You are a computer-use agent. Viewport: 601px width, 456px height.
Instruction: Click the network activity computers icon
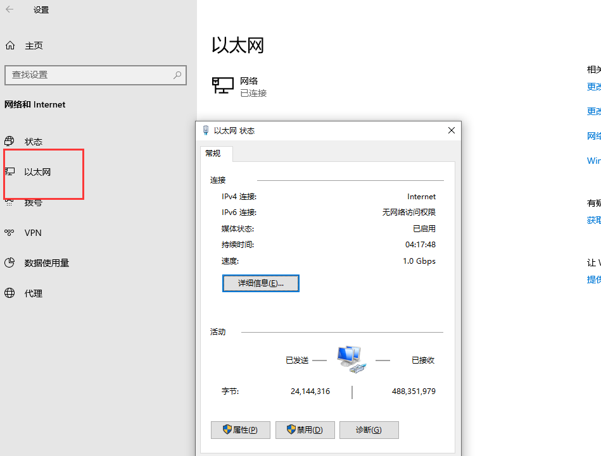(351, 359)
